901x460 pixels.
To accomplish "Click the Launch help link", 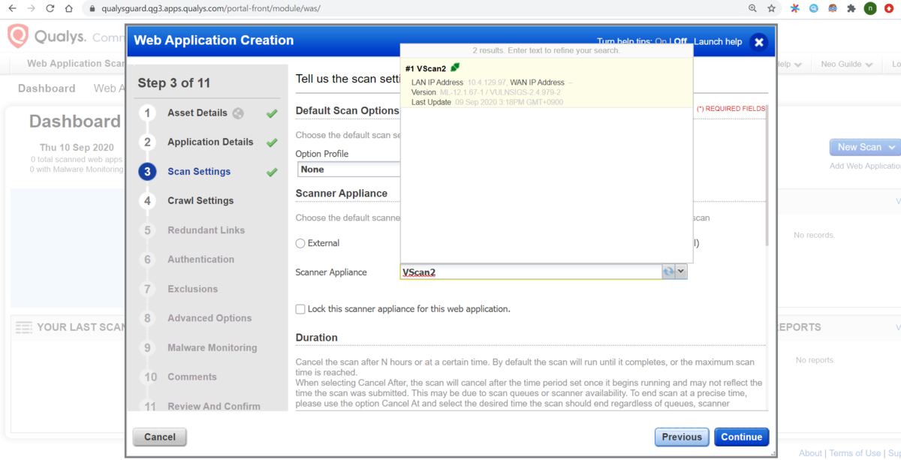I will tap(718, 42).
